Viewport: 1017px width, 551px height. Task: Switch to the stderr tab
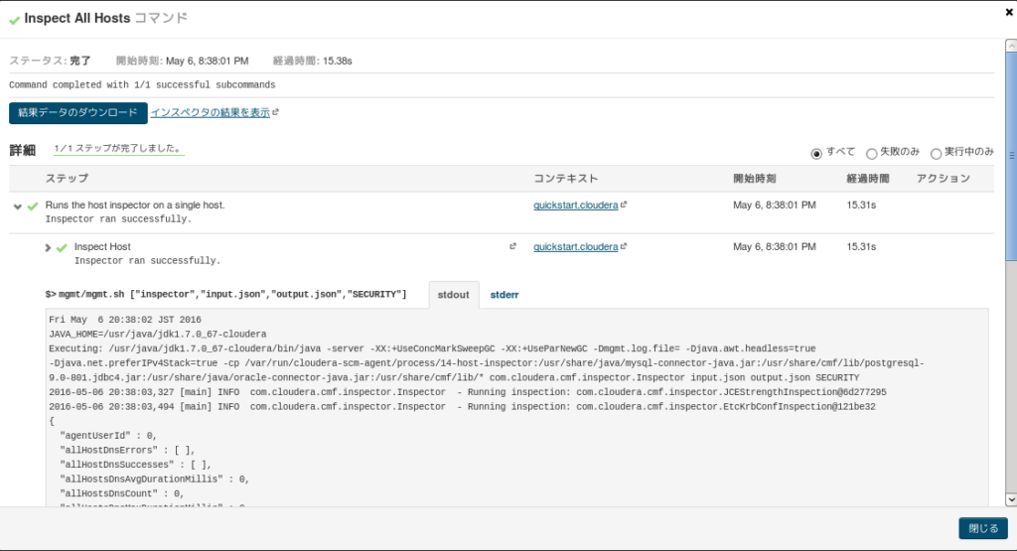[504, 295]
